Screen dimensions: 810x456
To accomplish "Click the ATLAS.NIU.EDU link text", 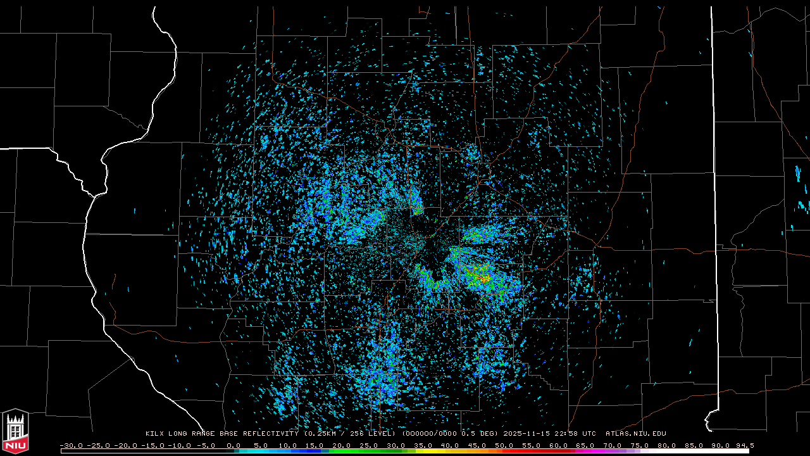I will [635, 434].
